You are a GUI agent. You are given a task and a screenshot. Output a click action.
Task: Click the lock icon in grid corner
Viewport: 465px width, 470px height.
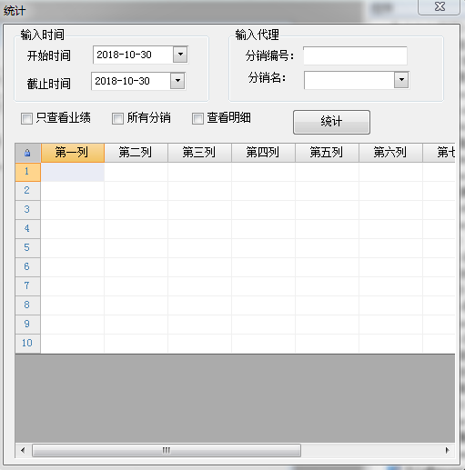coord(27,153)
